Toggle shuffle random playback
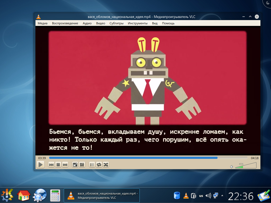The image size is (271, 203). (x=106, y=165)
